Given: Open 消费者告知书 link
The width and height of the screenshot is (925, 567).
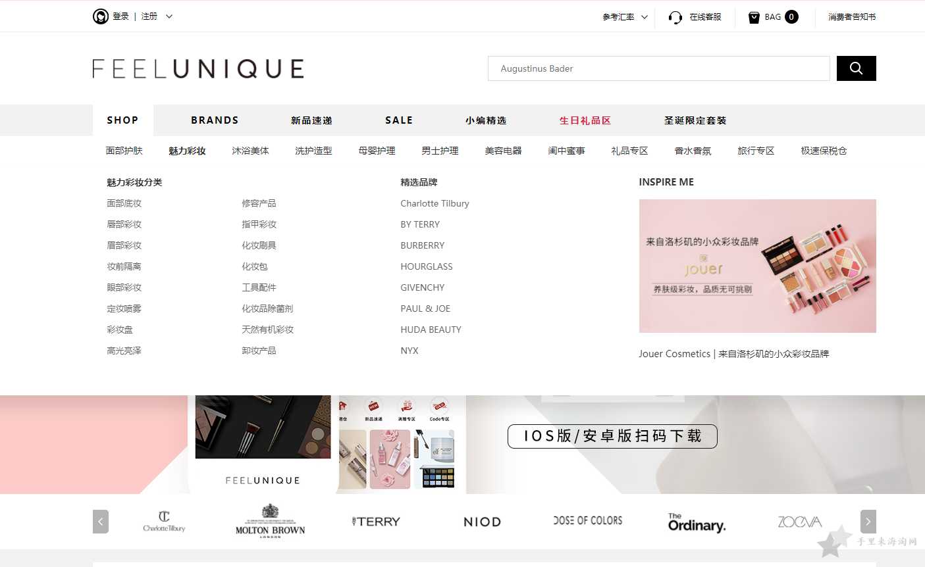Looking at the screenshot, I should pyautogui.click(x=852, y=17).
